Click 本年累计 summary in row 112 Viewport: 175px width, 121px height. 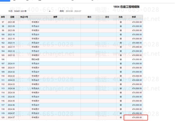[x=35, y=84]
